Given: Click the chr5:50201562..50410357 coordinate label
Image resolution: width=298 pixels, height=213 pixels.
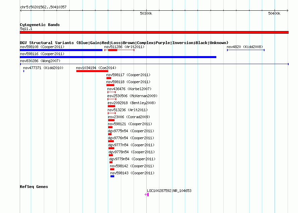Looking at the screenshot, I should (x=43, y=7).
